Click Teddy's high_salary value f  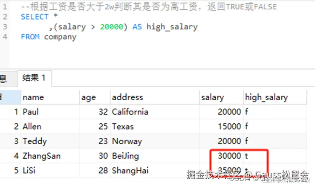275,141
